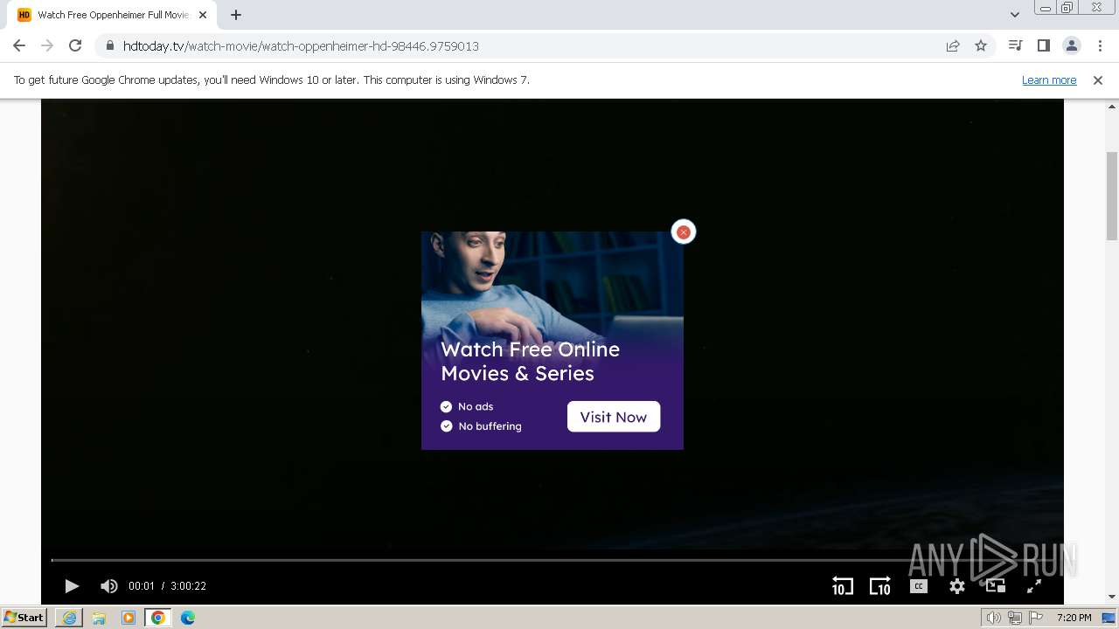Launch Microsoft Edge from taskbar
The width and height of the screenshot is (1119, 629).
(x=188, y=618)
